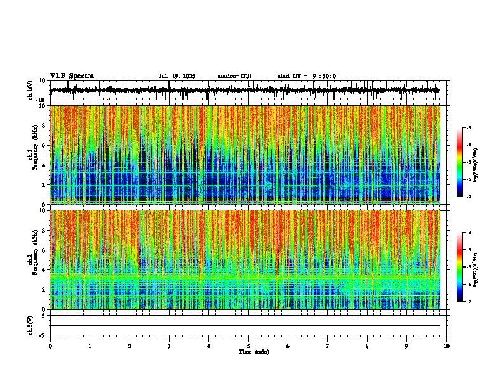503x388 pixels.
Task: Click the ch.1 waveform voltage trace panel
Action: (x=250, y=90)
